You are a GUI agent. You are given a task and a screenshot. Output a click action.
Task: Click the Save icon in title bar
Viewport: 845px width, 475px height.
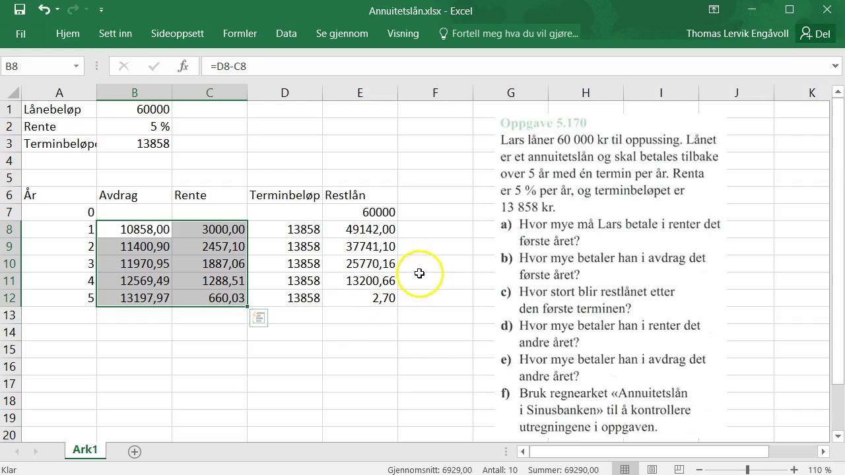pos(19,10)
